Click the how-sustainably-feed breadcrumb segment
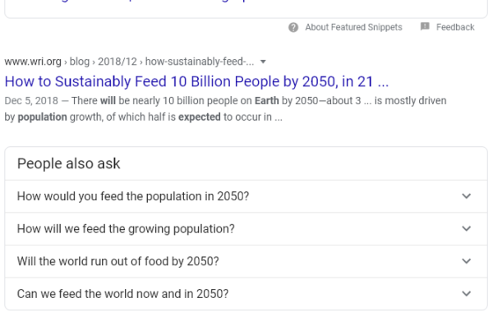 point(200,62)
